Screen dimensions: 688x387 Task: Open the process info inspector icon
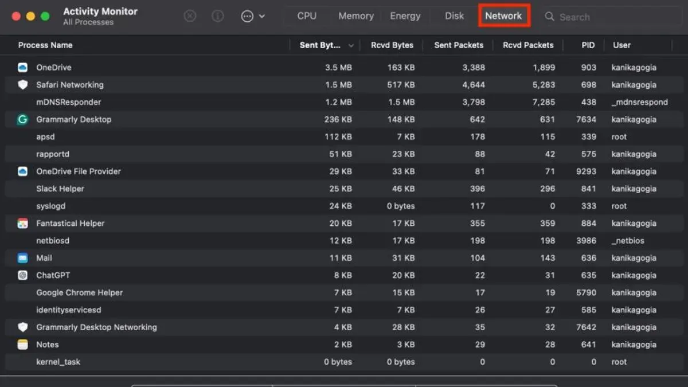point(218,16)
